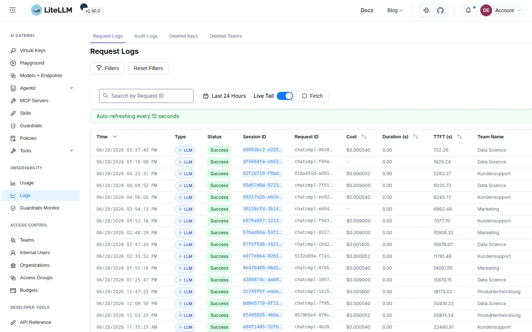
Task: Focus the Search by Request ID field
Action: click(x=146, y=96)
